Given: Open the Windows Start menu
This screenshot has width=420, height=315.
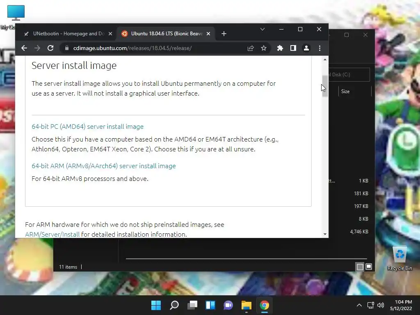Looking at the screenshot, I should click(x=156, y=305).
